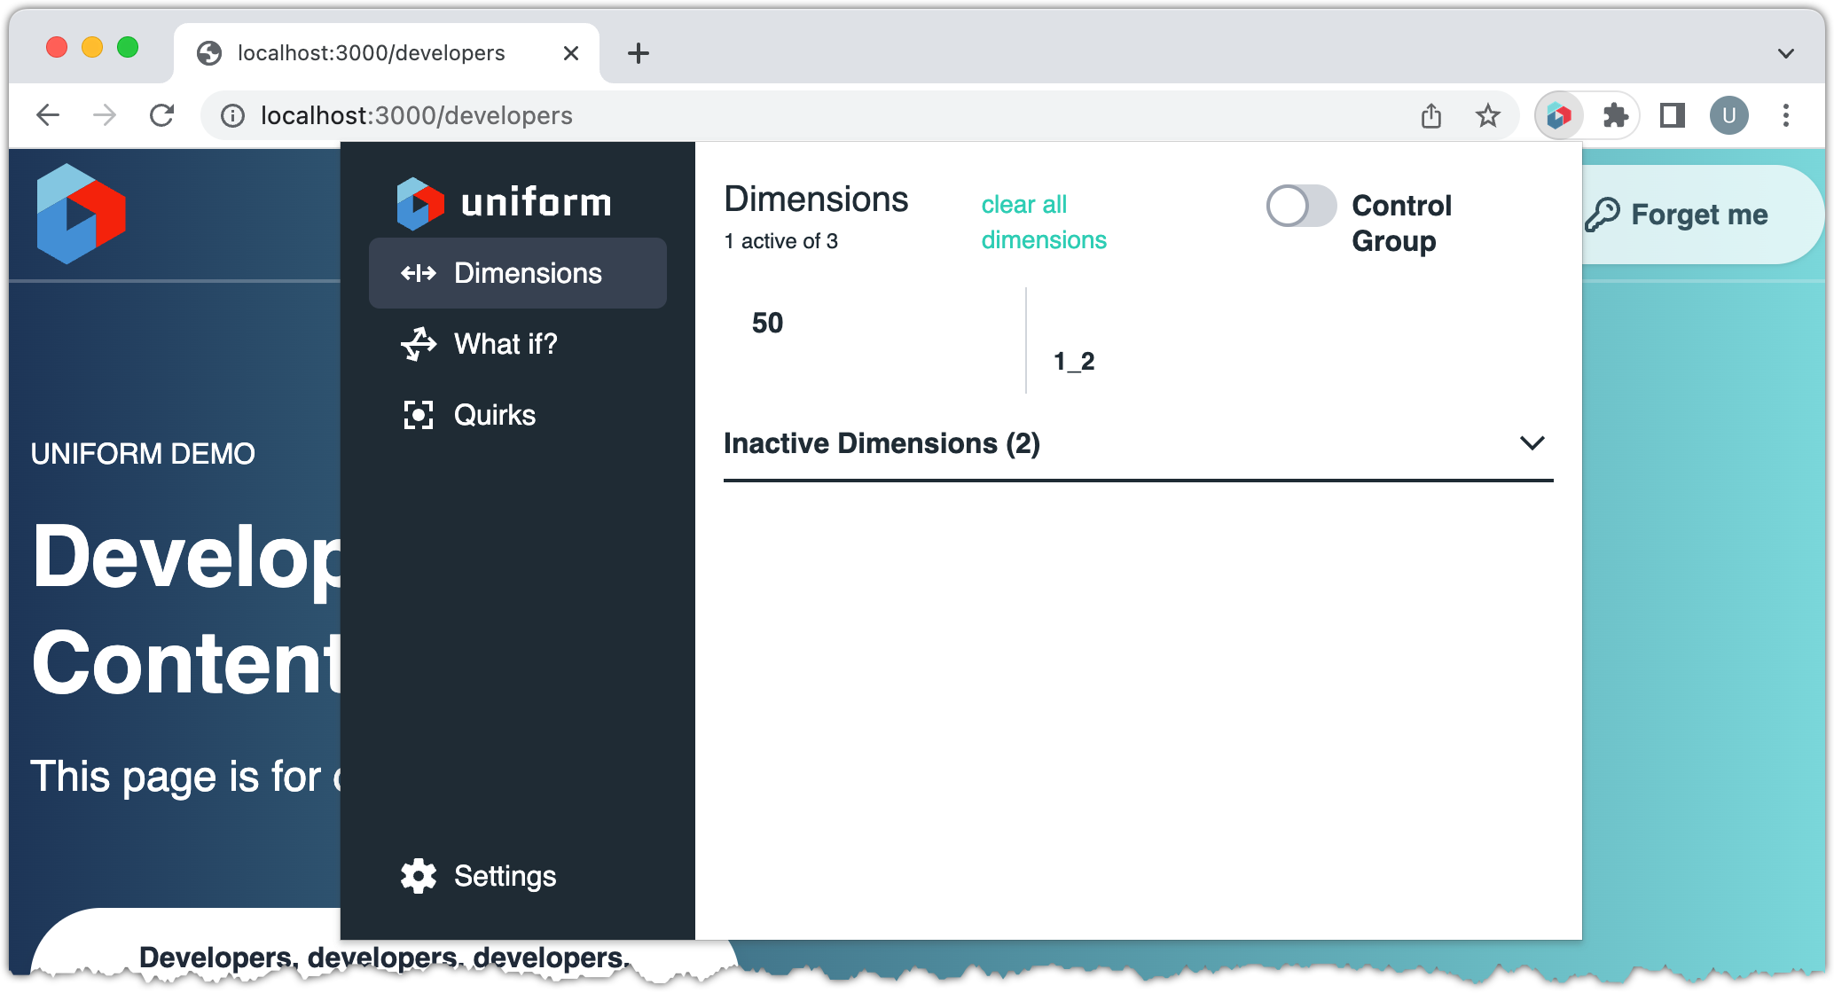Click the share page icon
Screen dimensions: 1834x993
click(x=1430, y=115)
